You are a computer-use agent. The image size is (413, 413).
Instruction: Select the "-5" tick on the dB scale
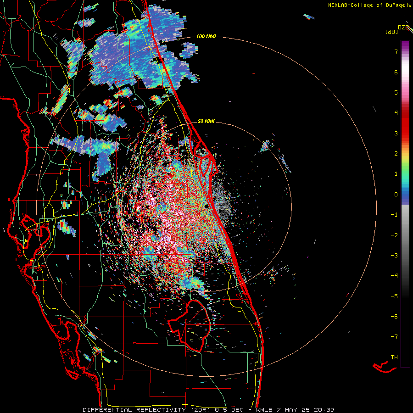394,296
